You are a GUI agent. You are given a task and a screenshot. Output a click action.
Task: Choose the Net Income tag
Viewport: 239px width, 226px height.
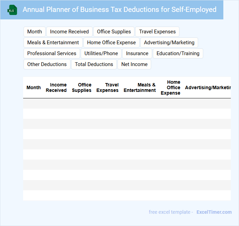coord(134,64)
